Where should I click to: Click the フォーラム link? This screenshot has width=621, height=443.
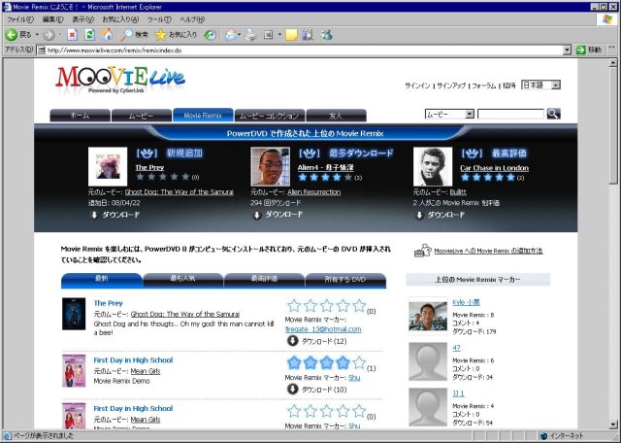tap(483, 85)
